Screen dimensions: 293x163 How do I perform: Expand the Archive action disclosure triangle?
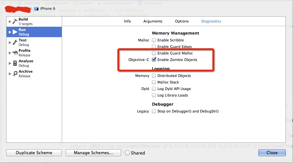tap(10, 74)
